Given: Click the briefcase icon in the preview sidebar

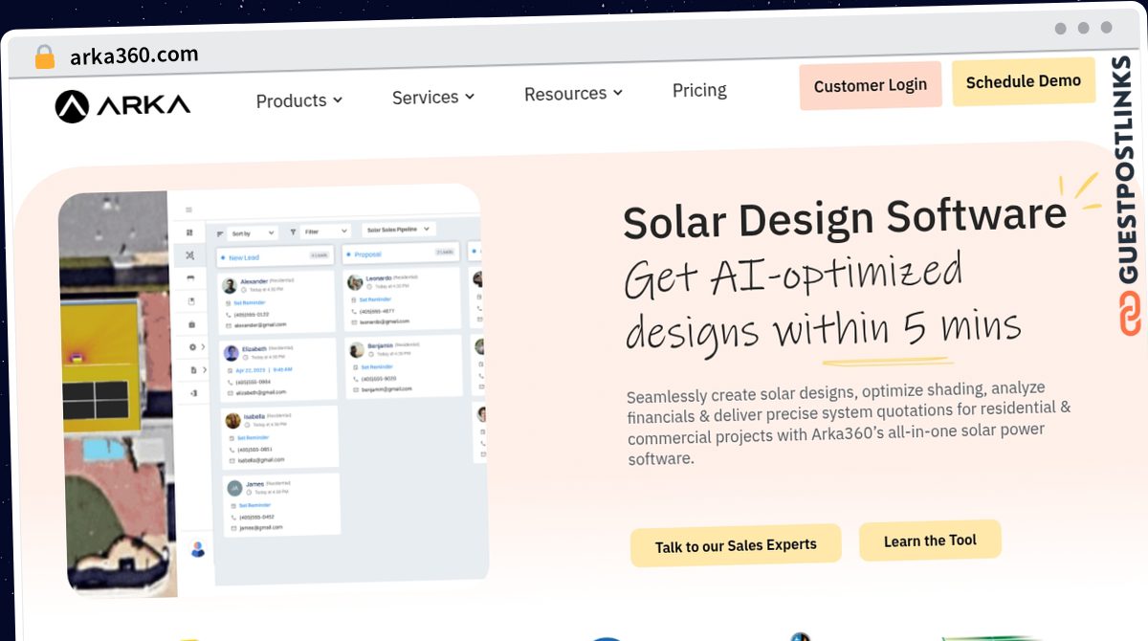Looking at the screenshot, I should click(191, 324).
